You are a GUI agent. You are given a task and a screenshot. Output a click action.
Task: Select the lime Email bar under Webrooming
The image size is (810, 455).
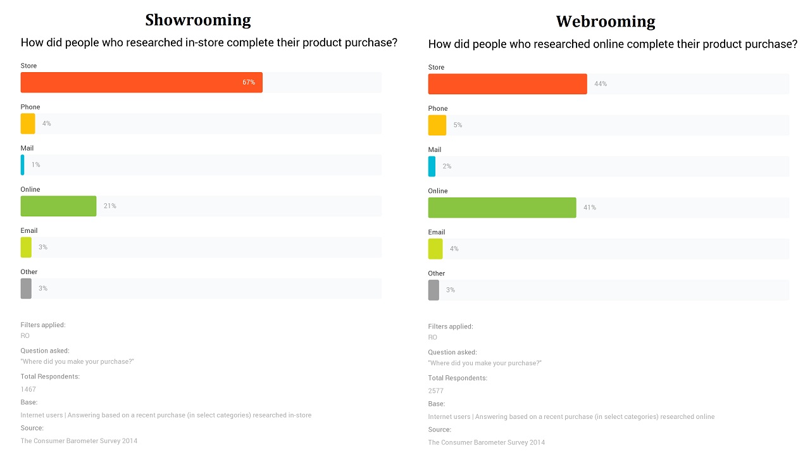[435, 248]
